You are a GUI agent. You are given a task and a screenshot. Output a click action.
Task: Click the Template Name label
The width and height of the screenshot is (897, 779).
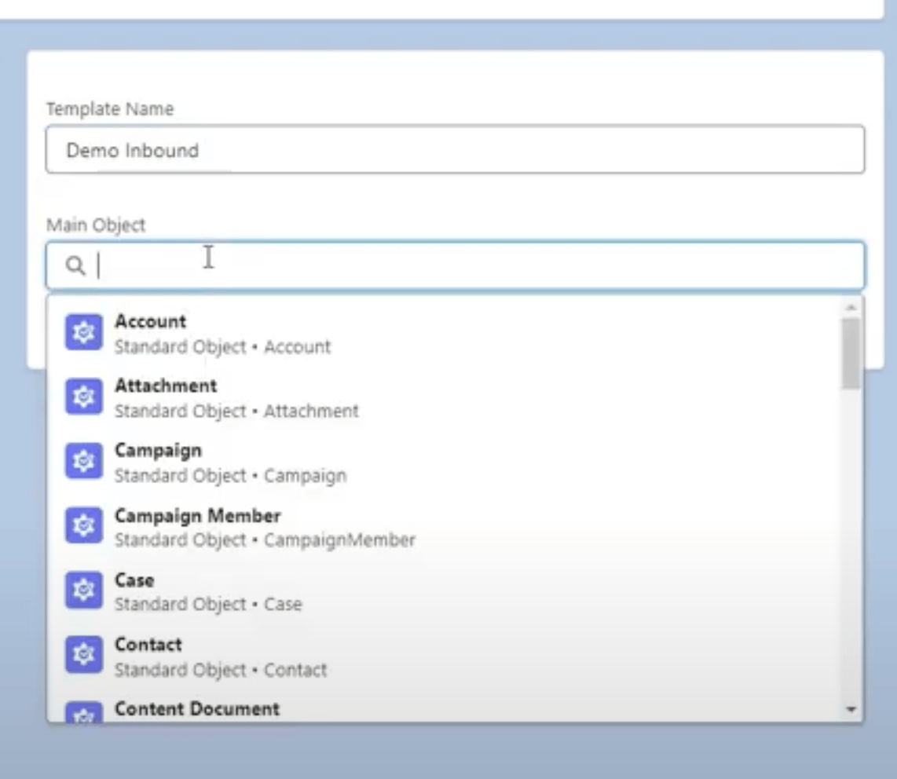110,108
